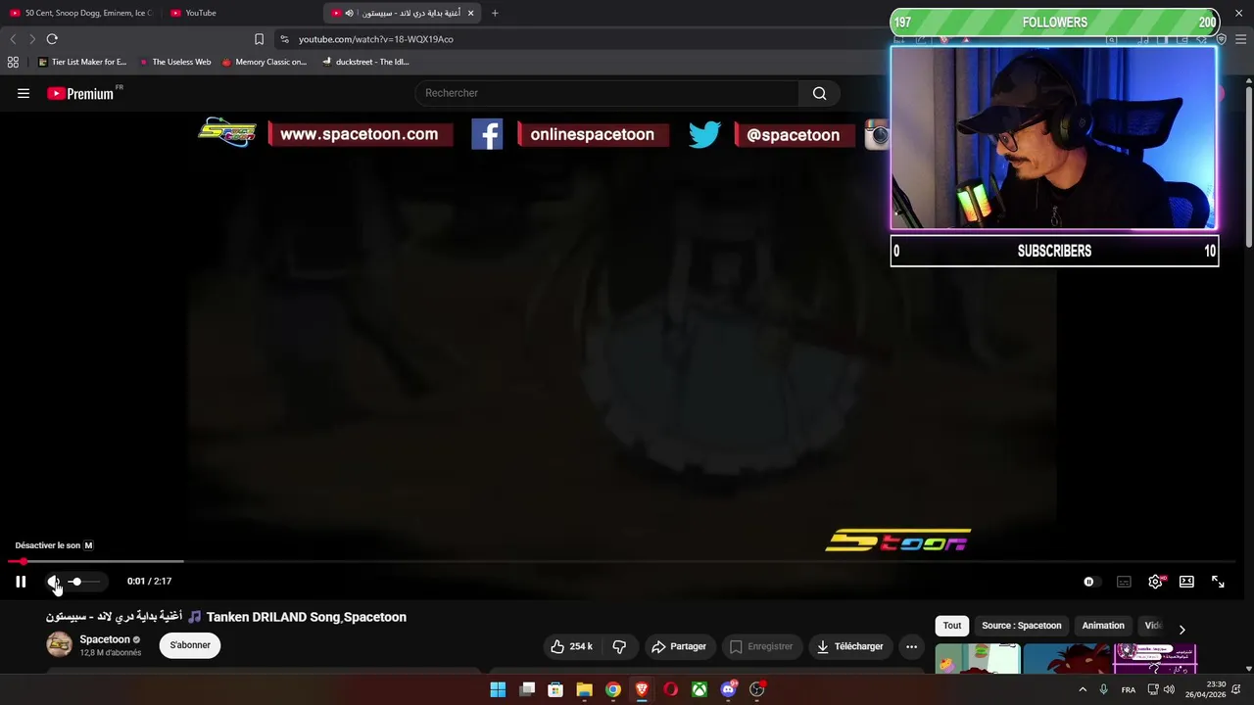Mute the video with the speaker icon
Screen dimensions: 1254x705
(54, 582)
